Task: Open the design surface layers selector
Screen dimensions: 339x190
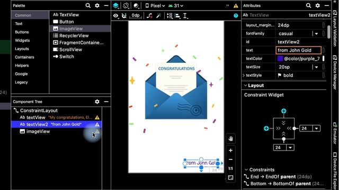Action: (116, 6)
